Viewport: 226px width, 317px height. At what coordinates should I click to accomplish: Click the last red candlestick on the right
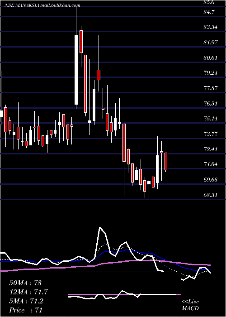point(166,161)
